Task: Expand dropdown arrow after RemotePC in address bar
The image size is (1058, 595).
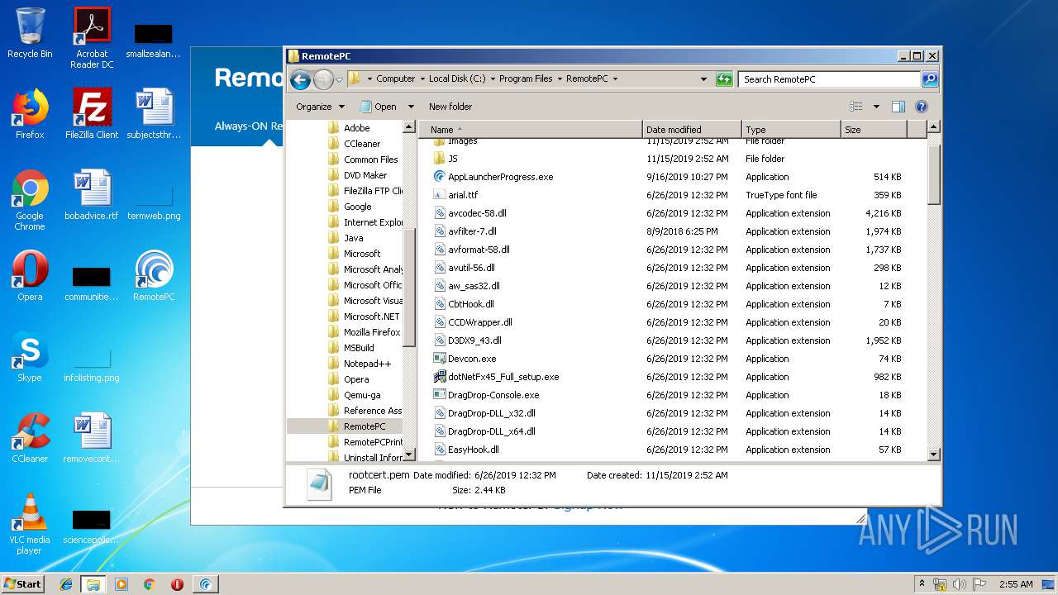Action: pos(615,79)
